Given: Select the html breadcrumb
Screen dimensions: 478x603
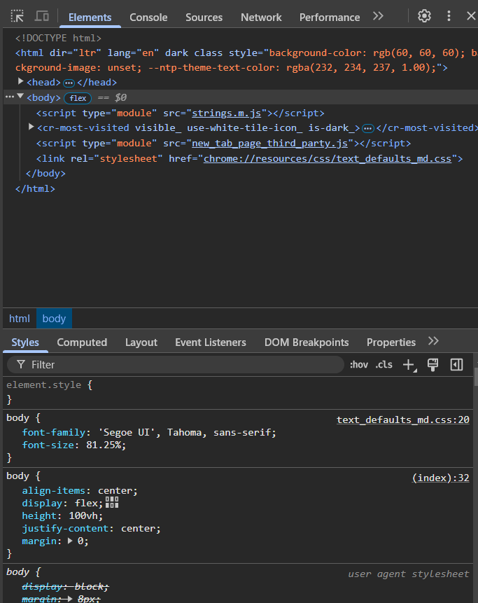Looking at the screenshot, I should click(19, 319).
